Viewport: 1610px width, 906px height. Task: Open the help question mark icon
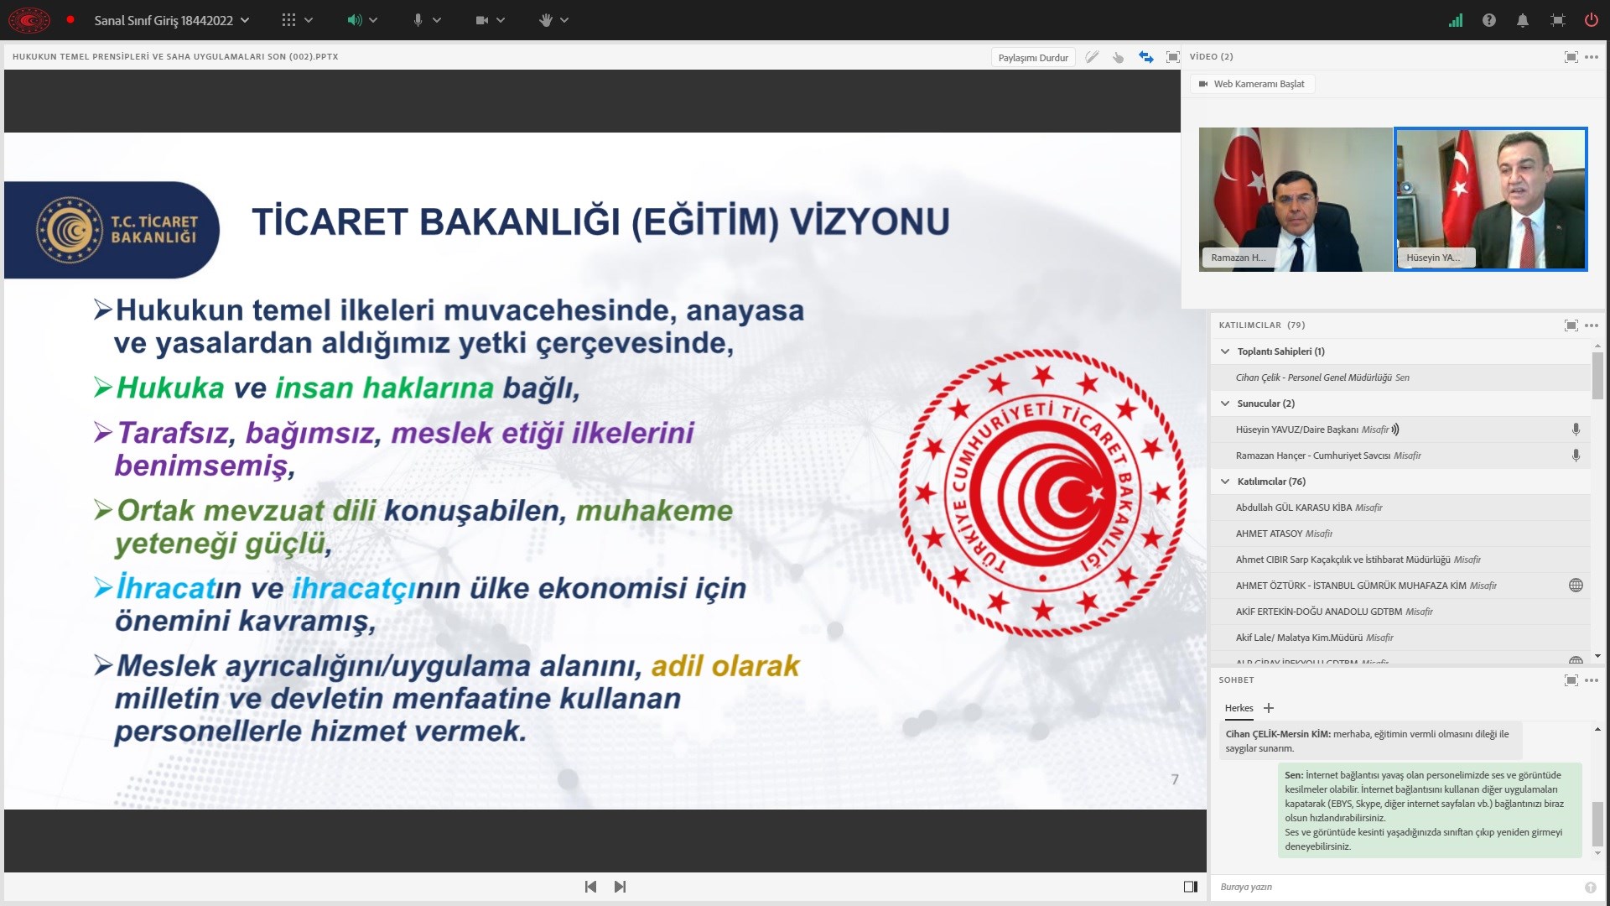pyautogui.click(x=1489, y=20)
